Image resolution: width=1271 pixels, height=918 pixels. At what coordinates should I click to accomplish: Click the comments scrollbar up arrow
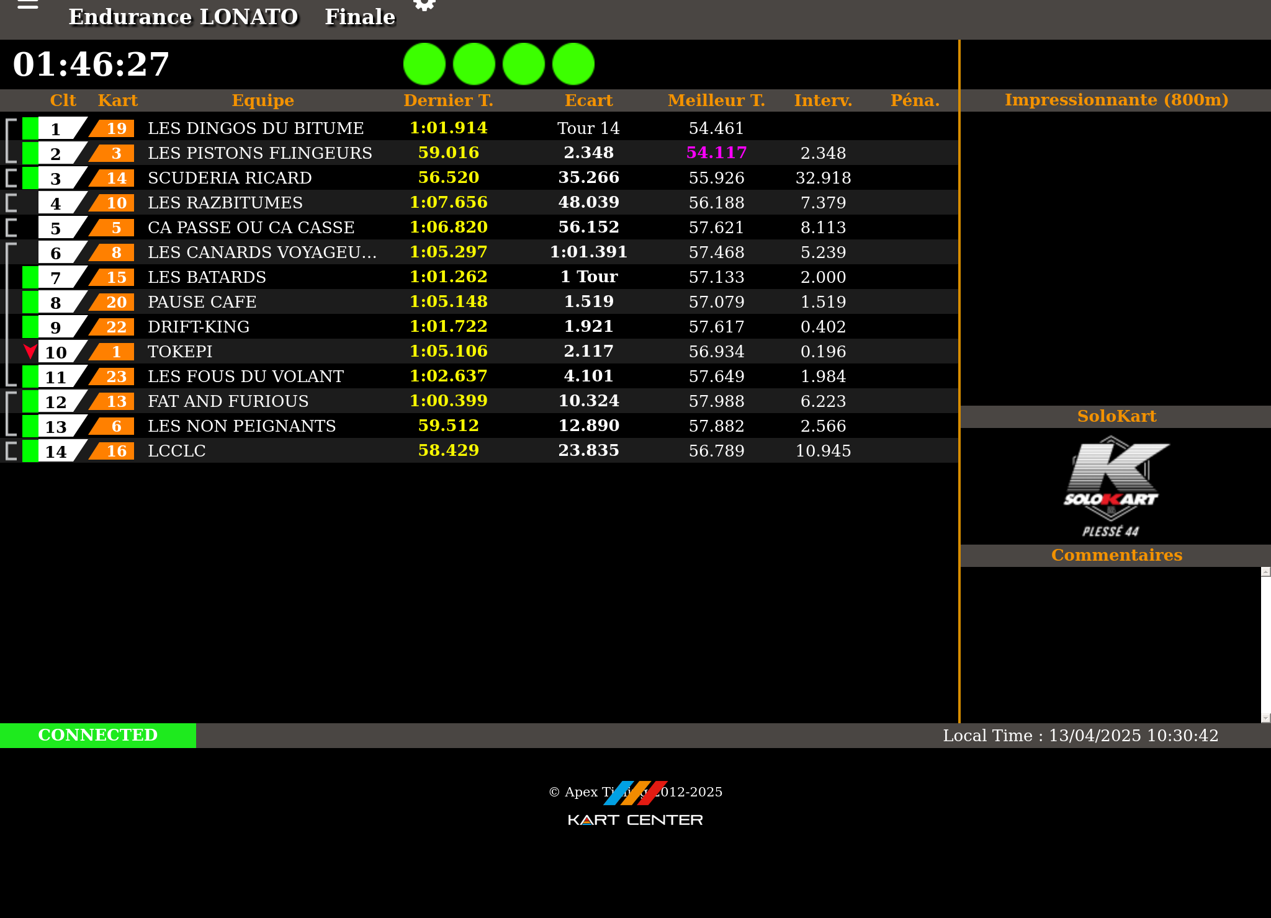(1266, 572)
